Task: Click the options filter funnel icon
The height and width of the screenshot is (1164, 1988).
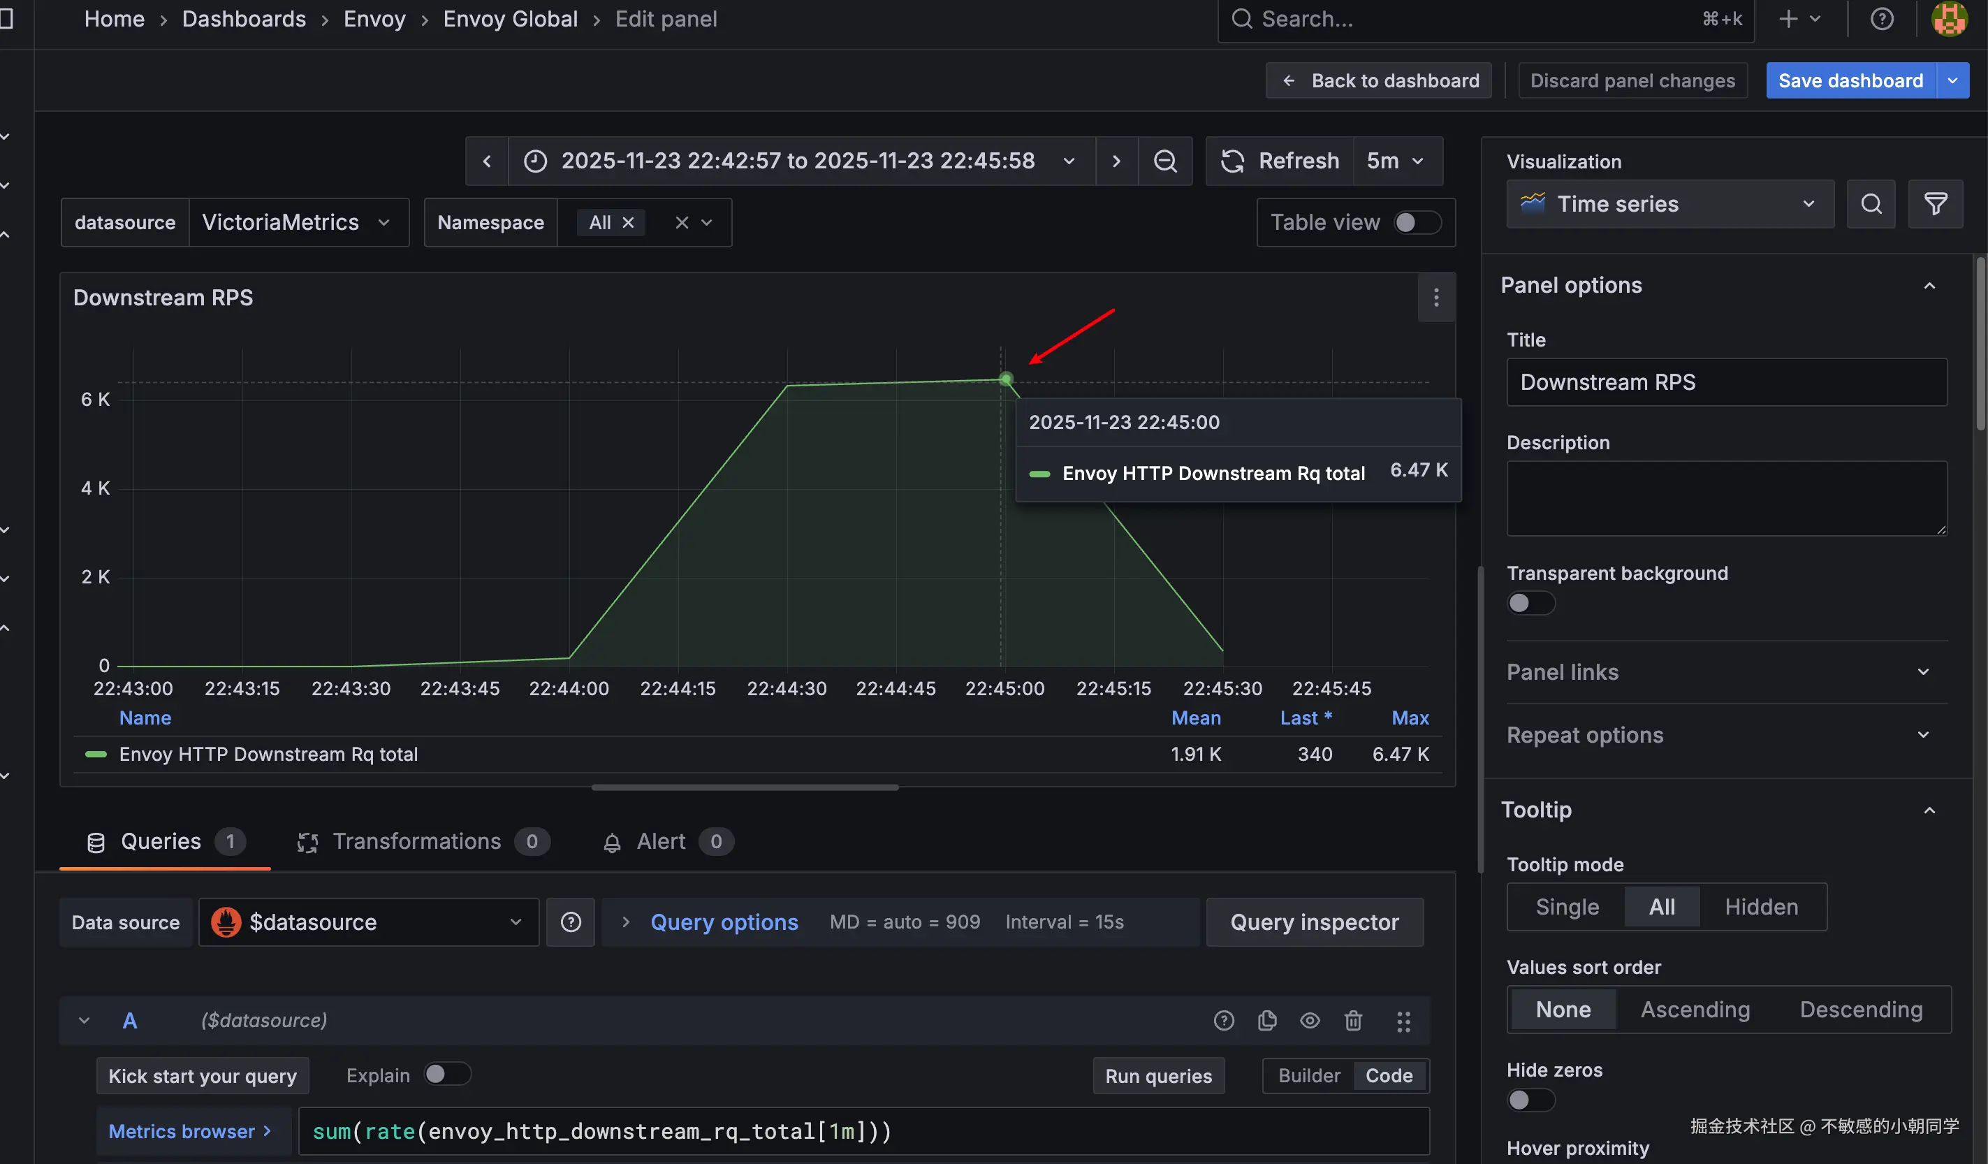Action: [1934, 205]
